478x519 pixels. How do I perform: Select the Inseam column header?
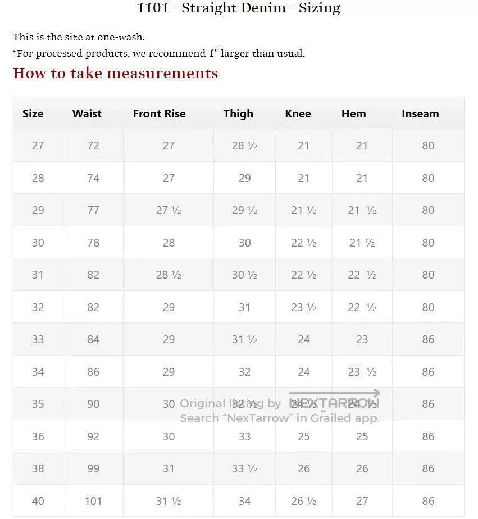point(420,113)
